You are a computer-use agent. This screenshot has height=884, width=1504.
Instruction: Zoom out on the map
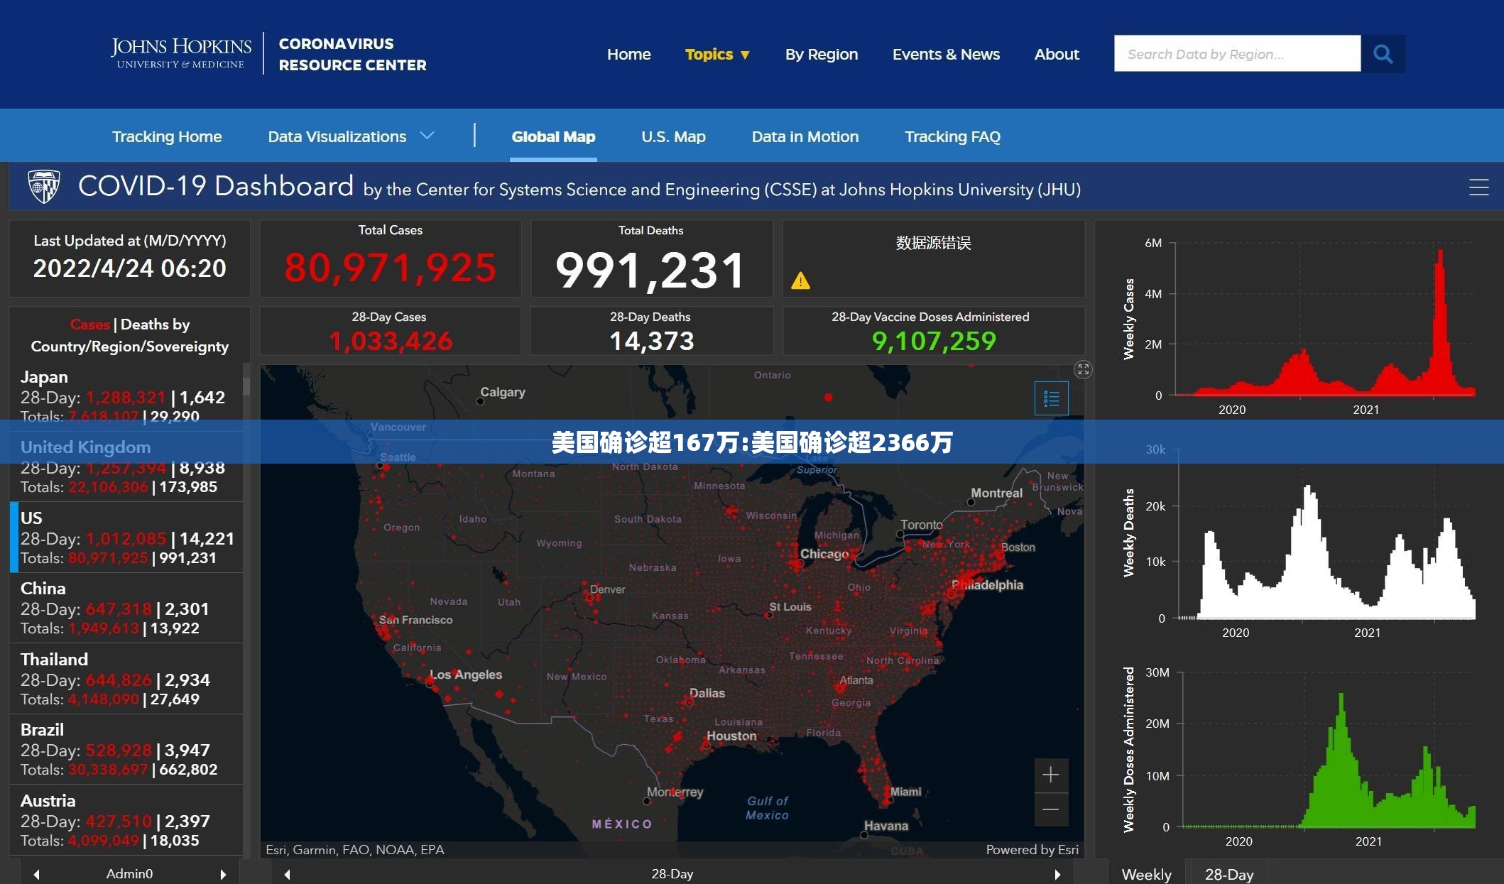[x=1051, y=809]
